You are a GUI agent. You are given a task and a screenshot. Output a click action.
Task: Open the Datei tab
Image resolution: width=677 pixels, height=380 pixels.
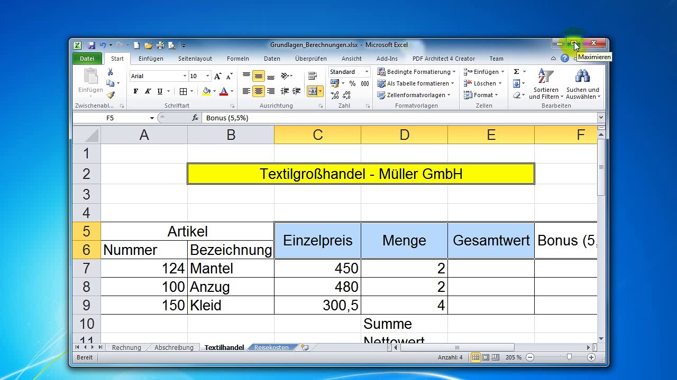click(87, 59)
